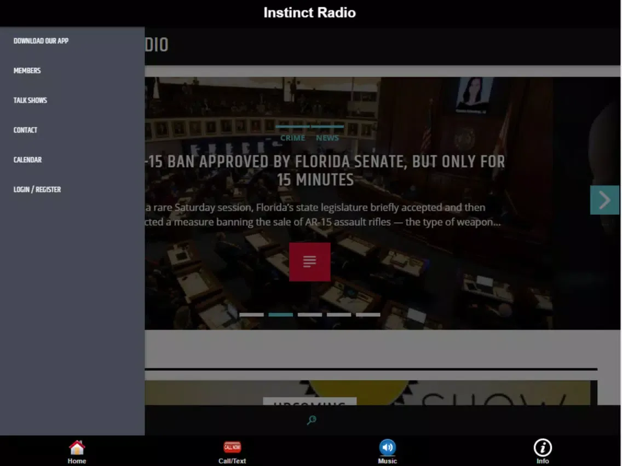
Task: Choose Login / Register menu item
Action: 37,189
